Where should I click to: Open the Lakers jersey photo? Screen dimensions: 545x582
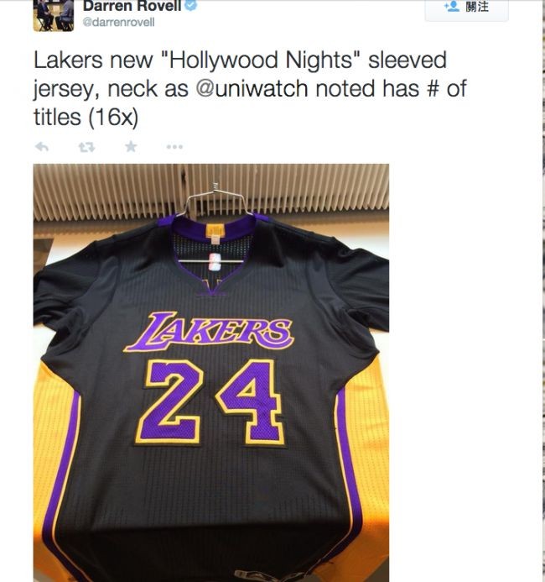(x=211, y=373)
